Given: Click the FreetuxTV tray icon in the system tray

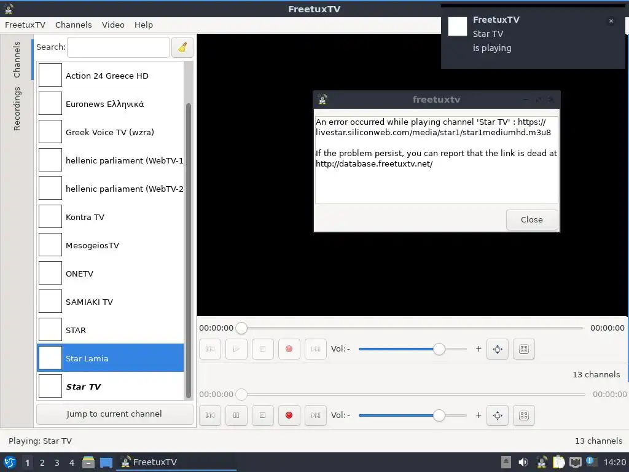Looking at the screenshot, I should click(542, 462).
